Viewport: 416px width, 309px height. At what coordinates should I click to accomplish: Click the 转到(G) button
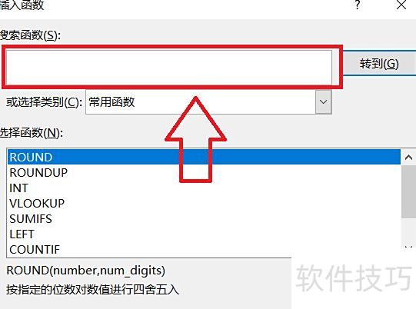coord(379,64)
